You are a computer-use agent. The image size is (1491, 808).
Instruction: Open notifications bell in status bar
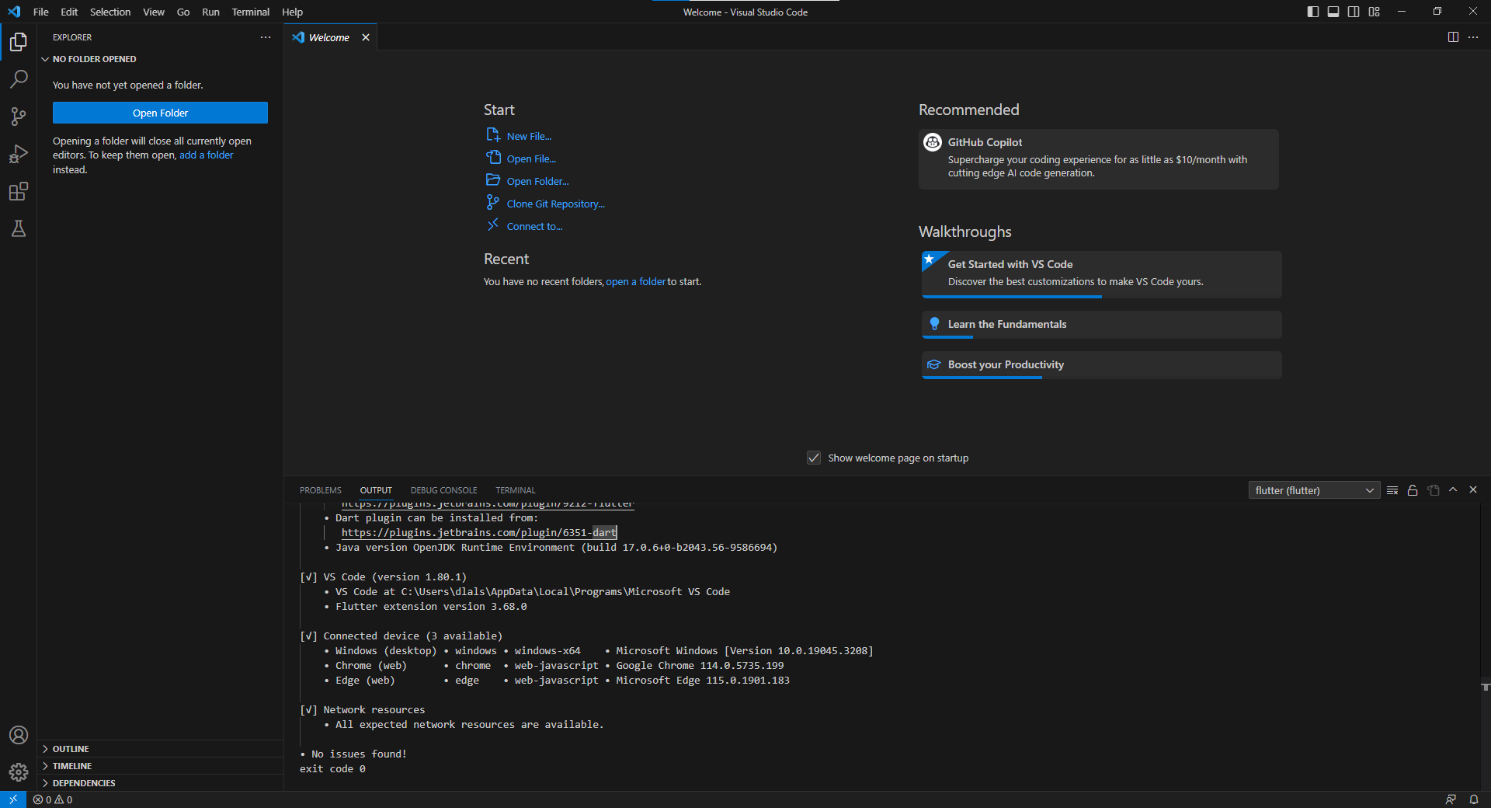(x=1473, y=799)
